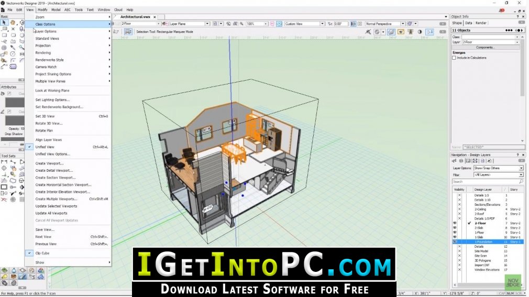The width and height of the screenshot is (529, 297).
Task: Click the Components button in Object Info
Action: [485, 48]
